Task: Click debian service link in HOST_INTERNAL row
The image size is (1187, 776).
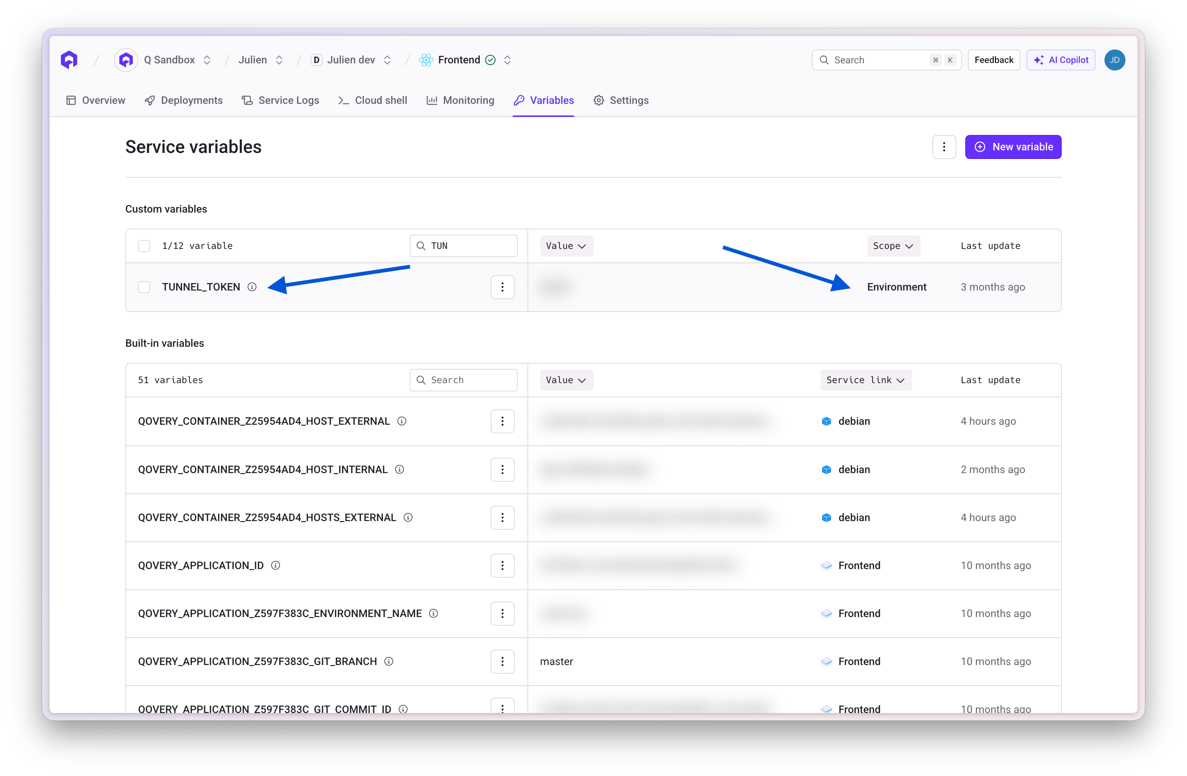Action: point(854,469)
